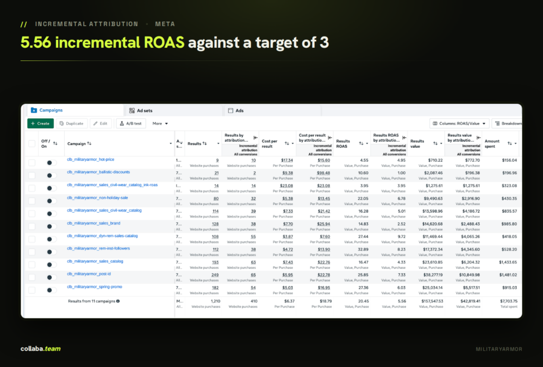Image resolution: width=543 pixels, height=367 pixels.
Task: Click the Results from 11 campaigns label
Action: (x=91, y=301)
